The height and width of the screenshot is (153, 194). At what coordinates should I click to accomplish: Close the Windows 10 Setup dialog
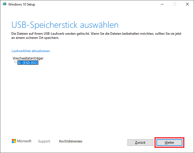click(187, 4)
